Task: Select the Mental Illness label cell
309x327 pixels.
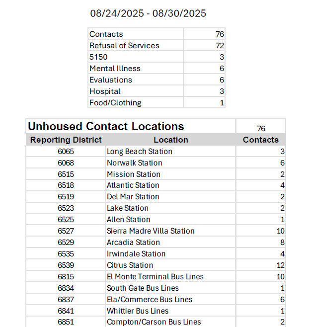Action: click(x=115, y=69)
